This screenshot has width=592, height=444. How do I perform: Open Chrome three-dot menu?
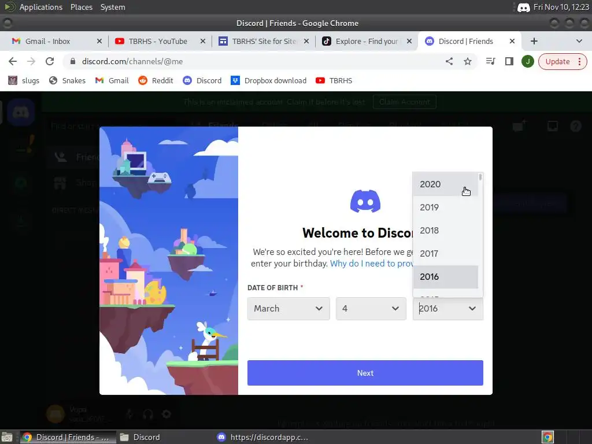click(579, 61)
